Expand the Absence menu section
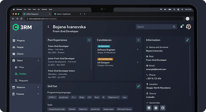Screen dimensions: 206x112 coord(38,87)
